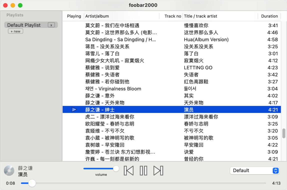Select row 欧阳耀莹 - 春娇与志明
The height and width of the screenshot is (190, 287).
(x=172, y=124)
